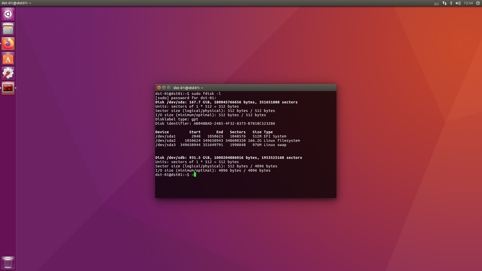Open the session power gear menu

pos(478,3)
